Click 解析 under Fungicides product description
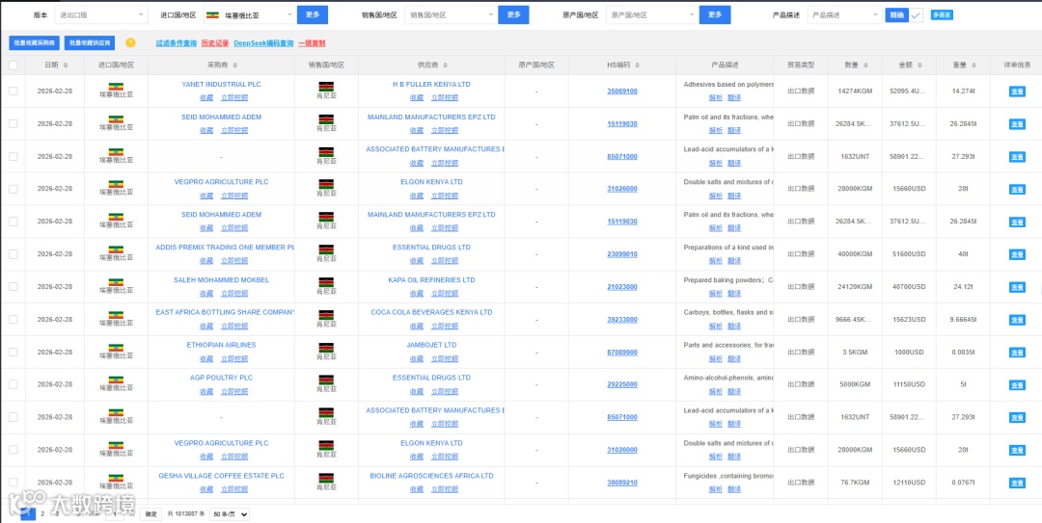 tap(715, 489)
